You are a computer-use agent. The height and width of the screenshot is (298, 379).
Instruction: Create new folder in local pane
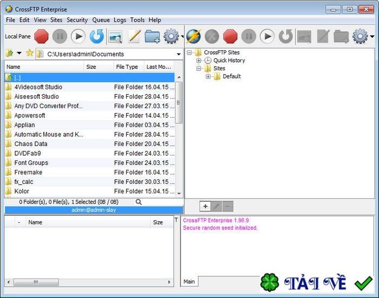point(152,37)
